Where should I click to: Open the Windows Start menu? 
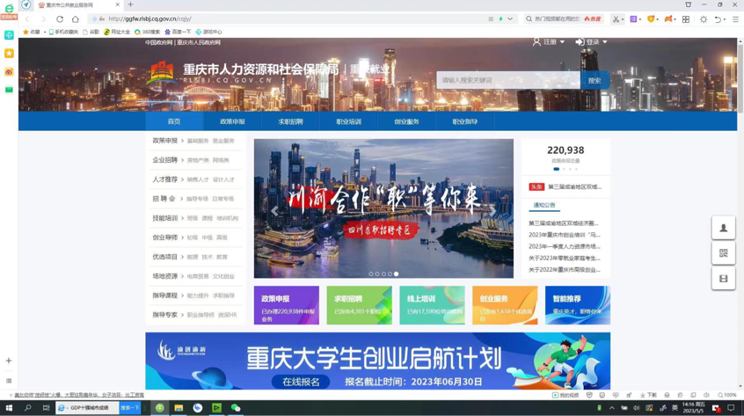pyautogui.click(x=9, y=408)
